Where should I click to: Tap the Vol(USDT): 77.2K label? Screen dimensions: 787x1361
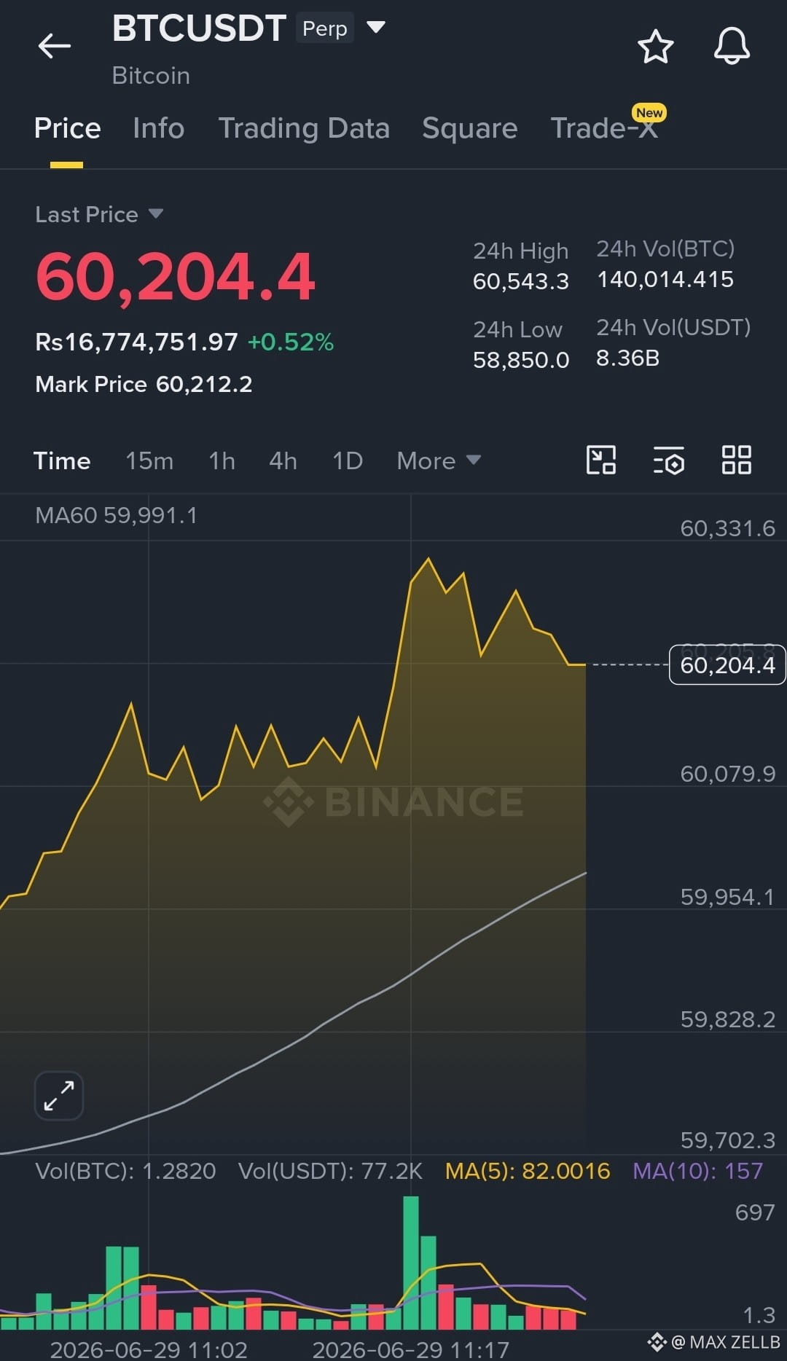[x=330, y=1171]
